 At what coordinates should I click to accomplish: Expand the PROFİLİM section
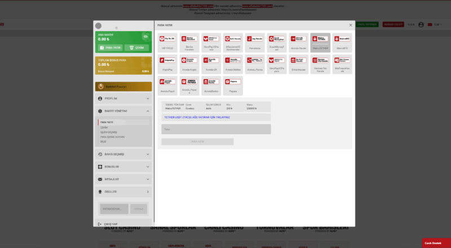click(123, 99)
